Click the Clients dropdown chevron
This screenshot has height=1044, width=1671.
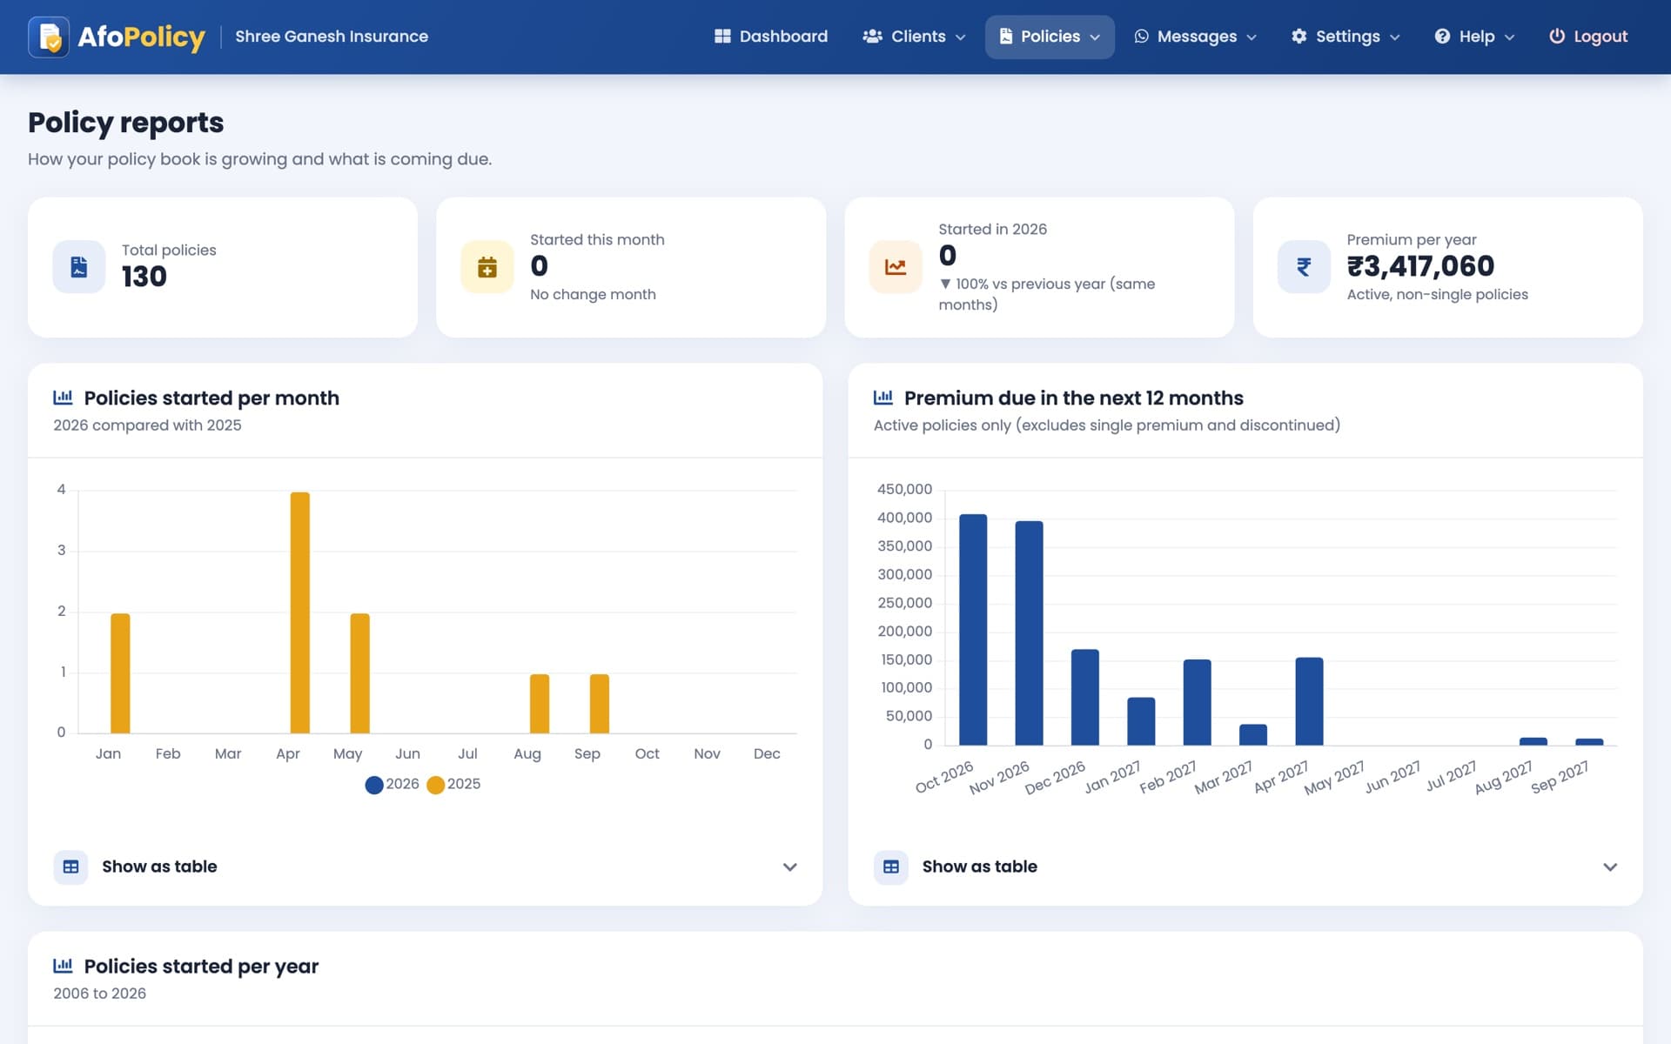click(961, 37)
